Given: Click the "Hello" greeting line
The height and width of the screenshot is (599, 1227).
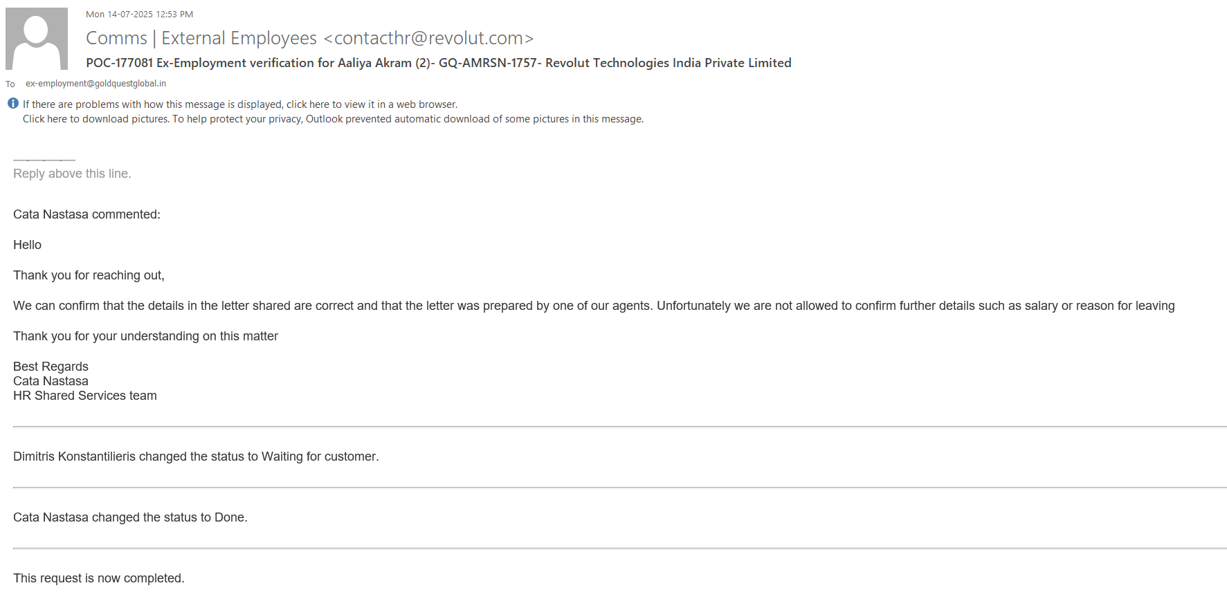Looking at the screenshot, I should 28,245.
